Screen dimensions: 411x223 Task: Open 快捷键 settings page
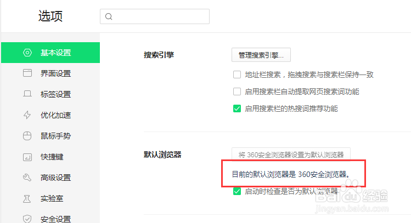50,157
